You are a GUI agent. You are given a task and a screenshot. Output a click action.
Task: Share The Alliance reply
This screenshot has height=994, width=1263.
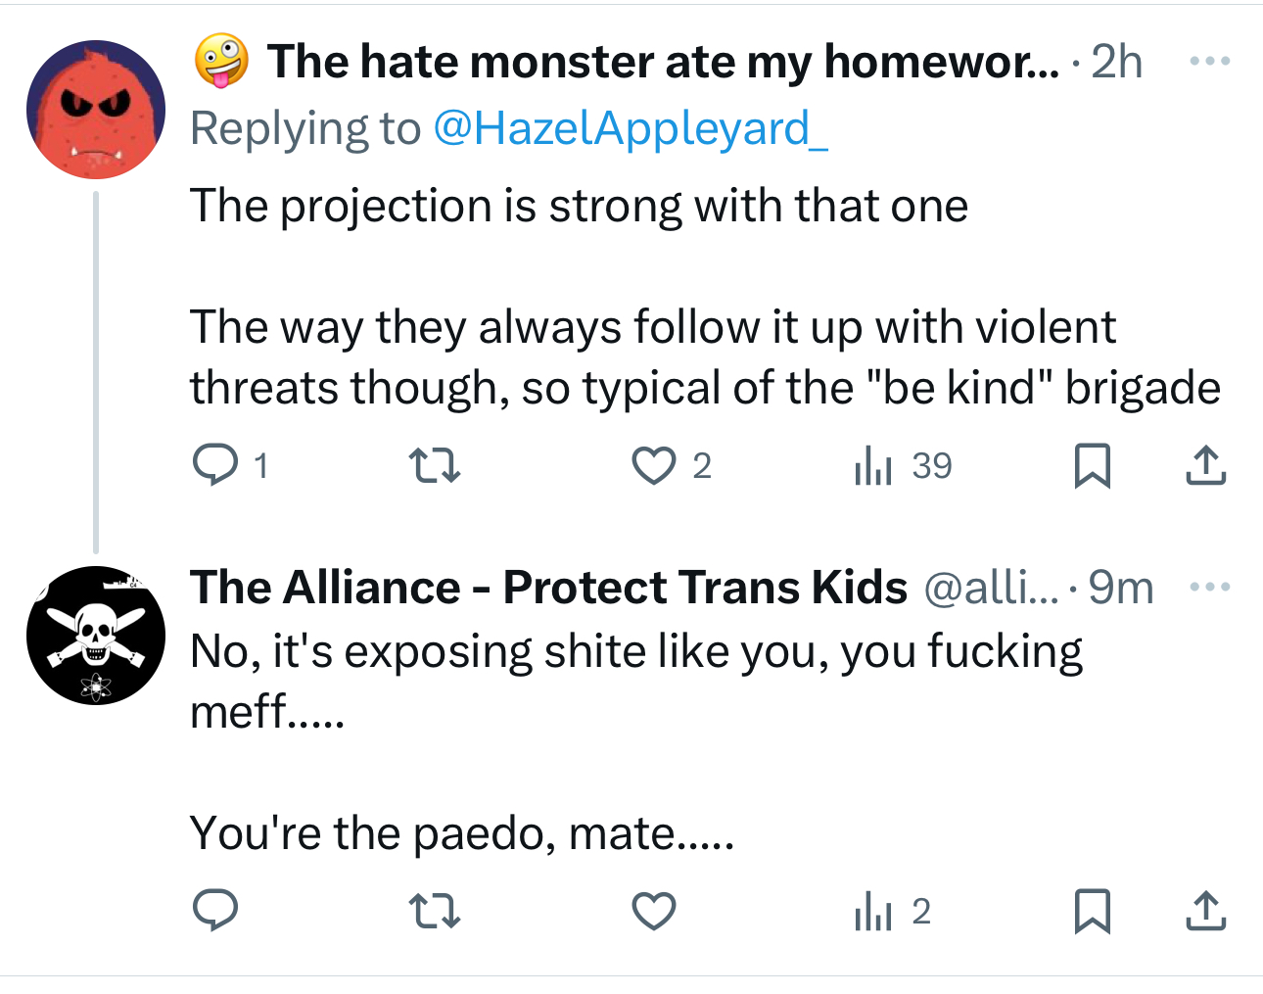coord(1205,911)
